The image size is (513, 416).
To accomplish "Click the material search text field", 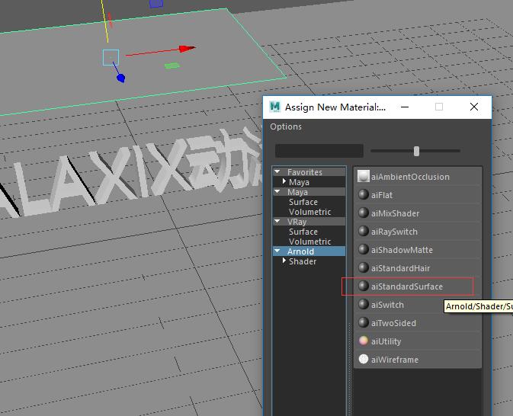I will (319, 151).
